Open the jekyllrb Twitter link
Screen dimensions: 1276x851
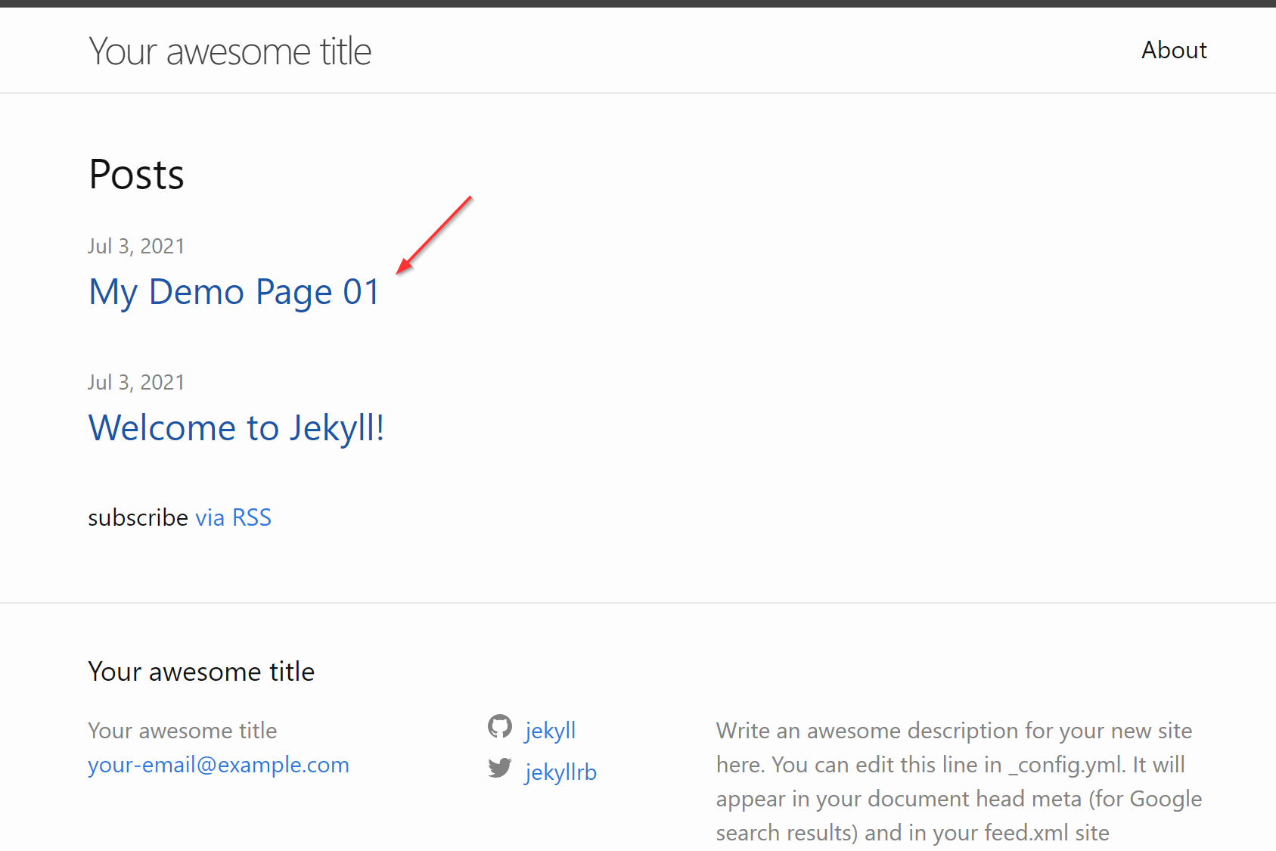[x=560, y=772]
